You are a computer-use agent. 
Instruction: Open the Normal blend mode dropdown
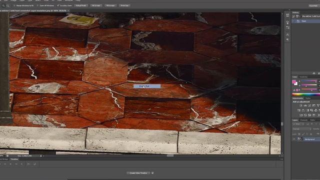[302, 129]
